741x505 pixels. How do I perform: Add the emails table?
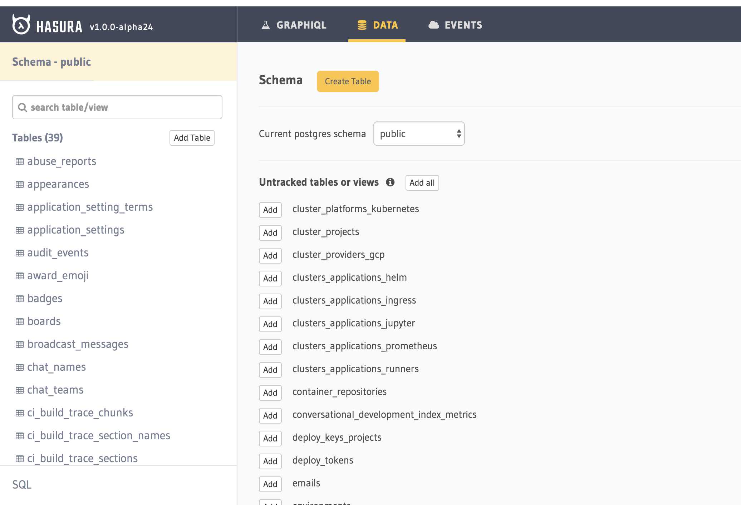pos(270,484)
